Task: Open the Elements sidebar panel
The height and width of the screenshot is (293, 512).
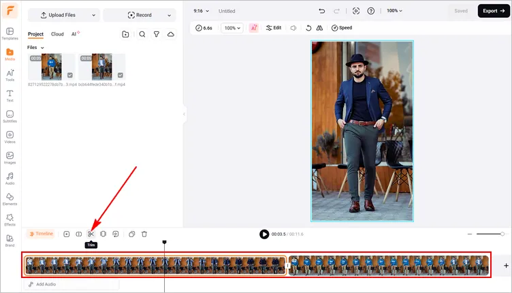Action: tap(10, 199)
